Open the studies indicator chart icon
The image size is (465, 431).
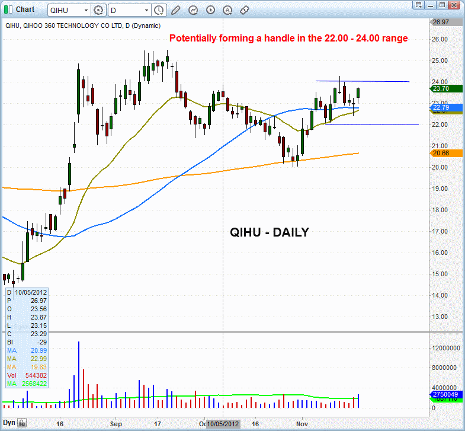pos(193,11)
